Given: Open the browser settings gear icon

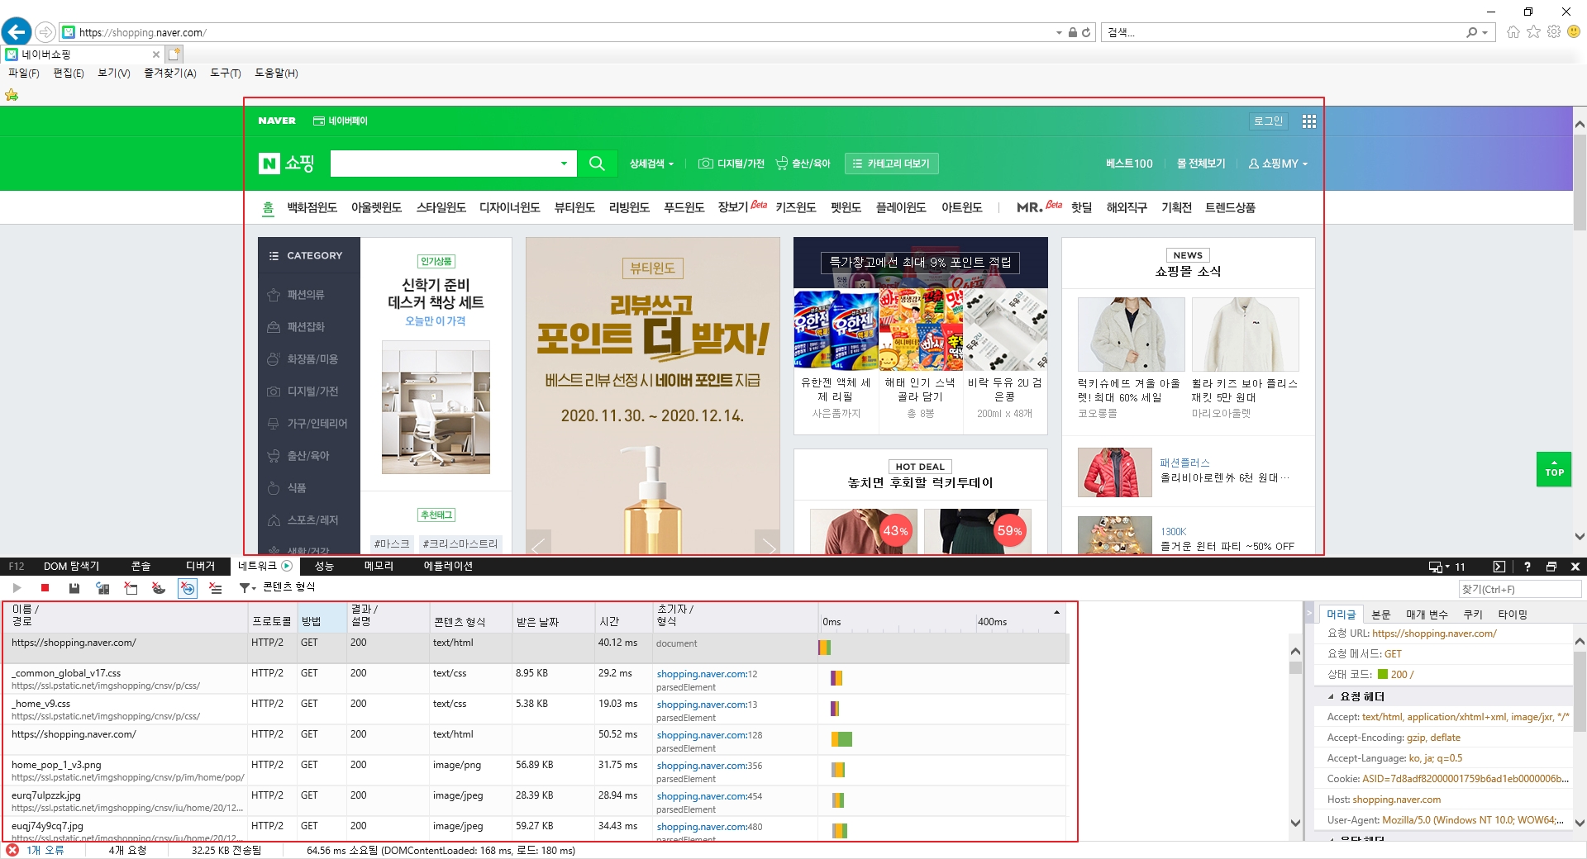Looking at the screenshot, I should pos(1554,31).
